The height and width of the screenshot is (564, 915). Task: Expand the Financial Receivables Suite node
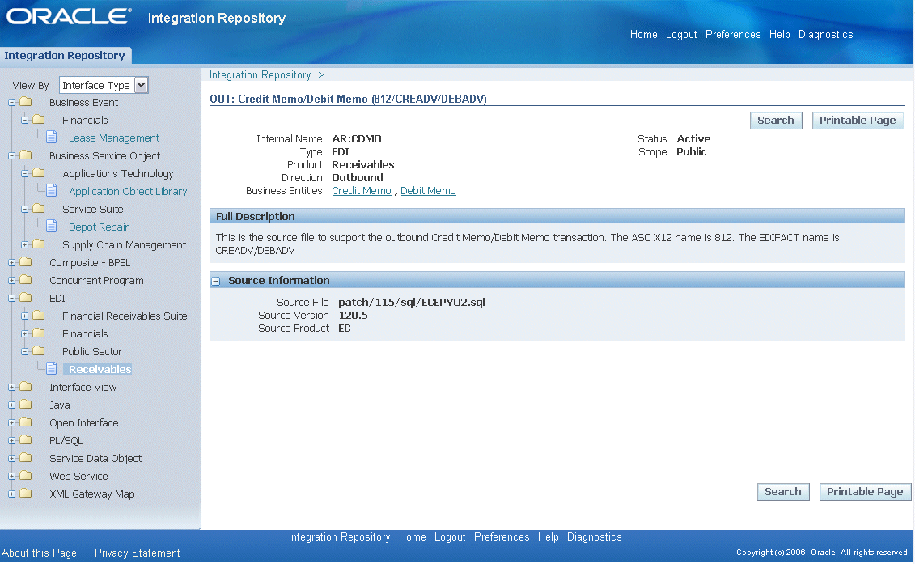tap(24, 316)
